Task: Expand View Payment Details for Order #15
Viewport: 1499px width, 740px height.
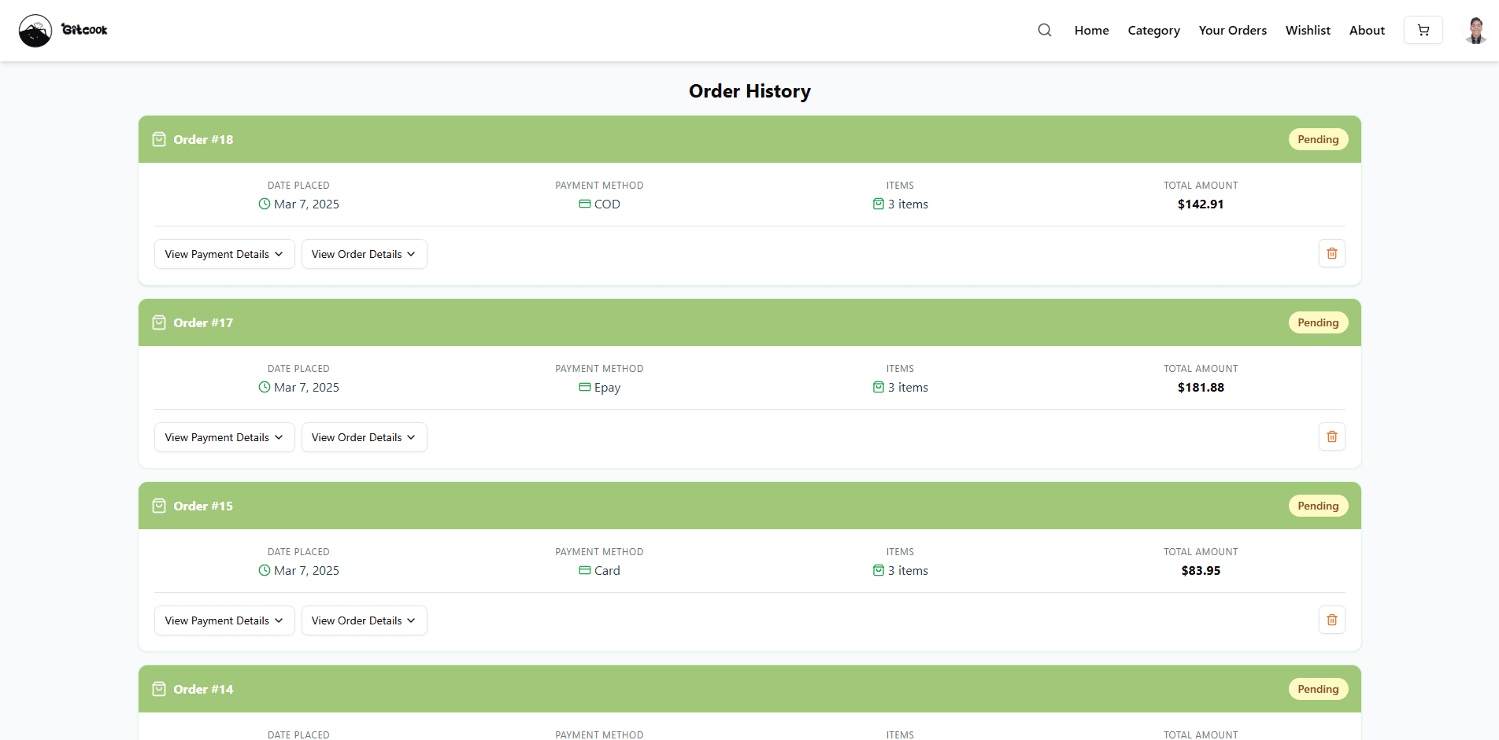Action: coord(224,620)
